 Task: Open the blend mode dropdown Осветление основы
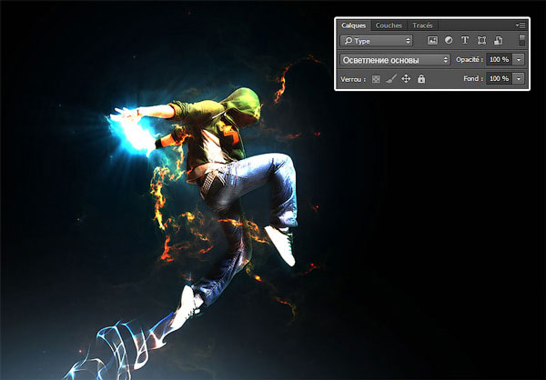click(x=395, y=60)
